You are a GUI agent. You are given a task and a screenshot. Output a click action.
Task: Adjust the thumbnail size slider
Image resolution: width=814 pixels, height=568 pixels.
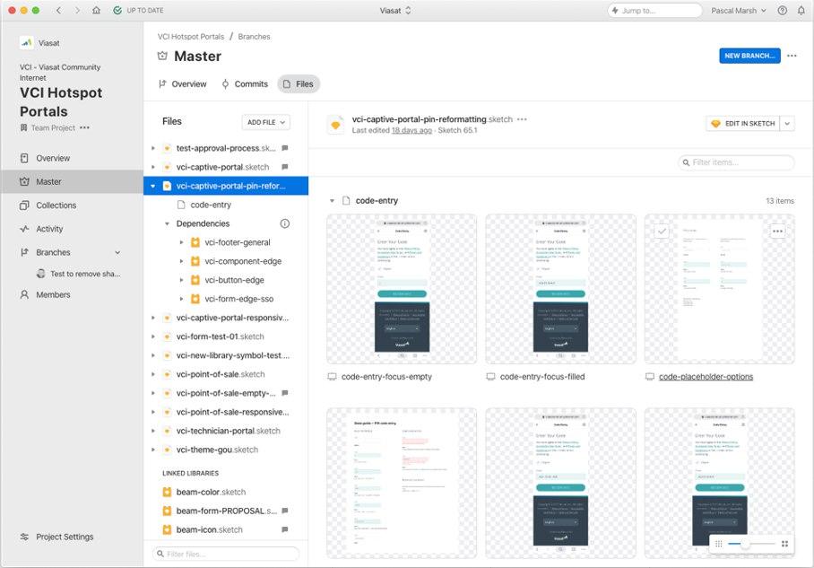745,544
